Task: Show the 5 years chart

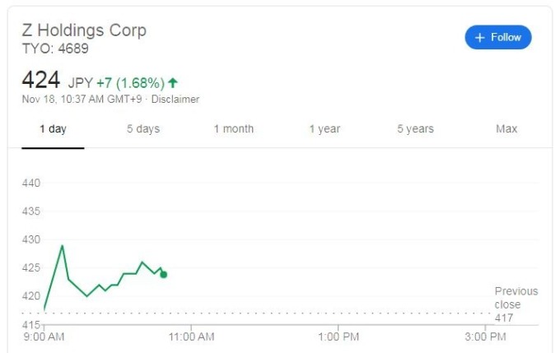Action: [x=415, y=128]
